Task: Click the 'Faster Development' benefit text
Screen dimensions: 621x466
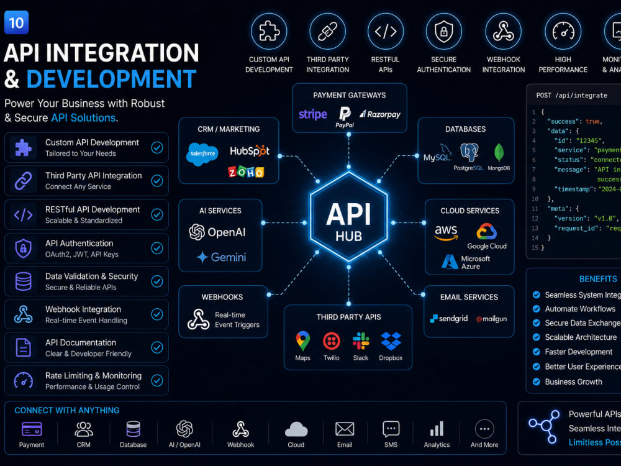Action: pyautogui.click(x=579, y=352)
